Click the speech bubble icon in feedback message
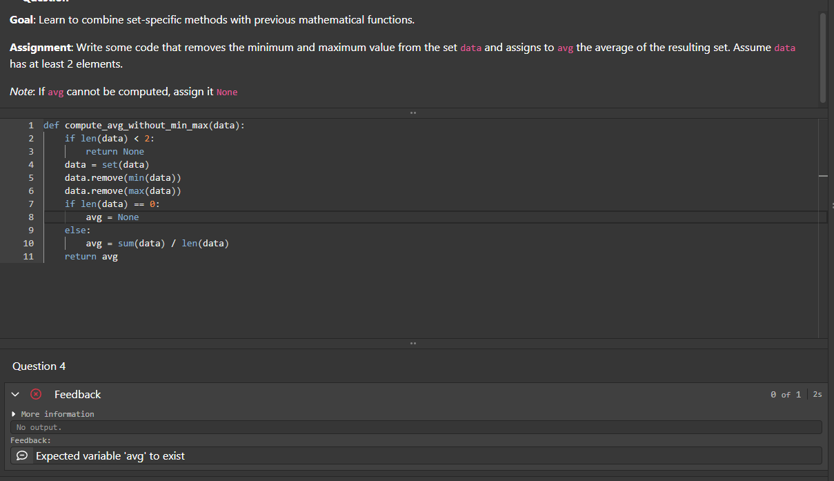This screenshot has width=834, height=481. [22, 456]
